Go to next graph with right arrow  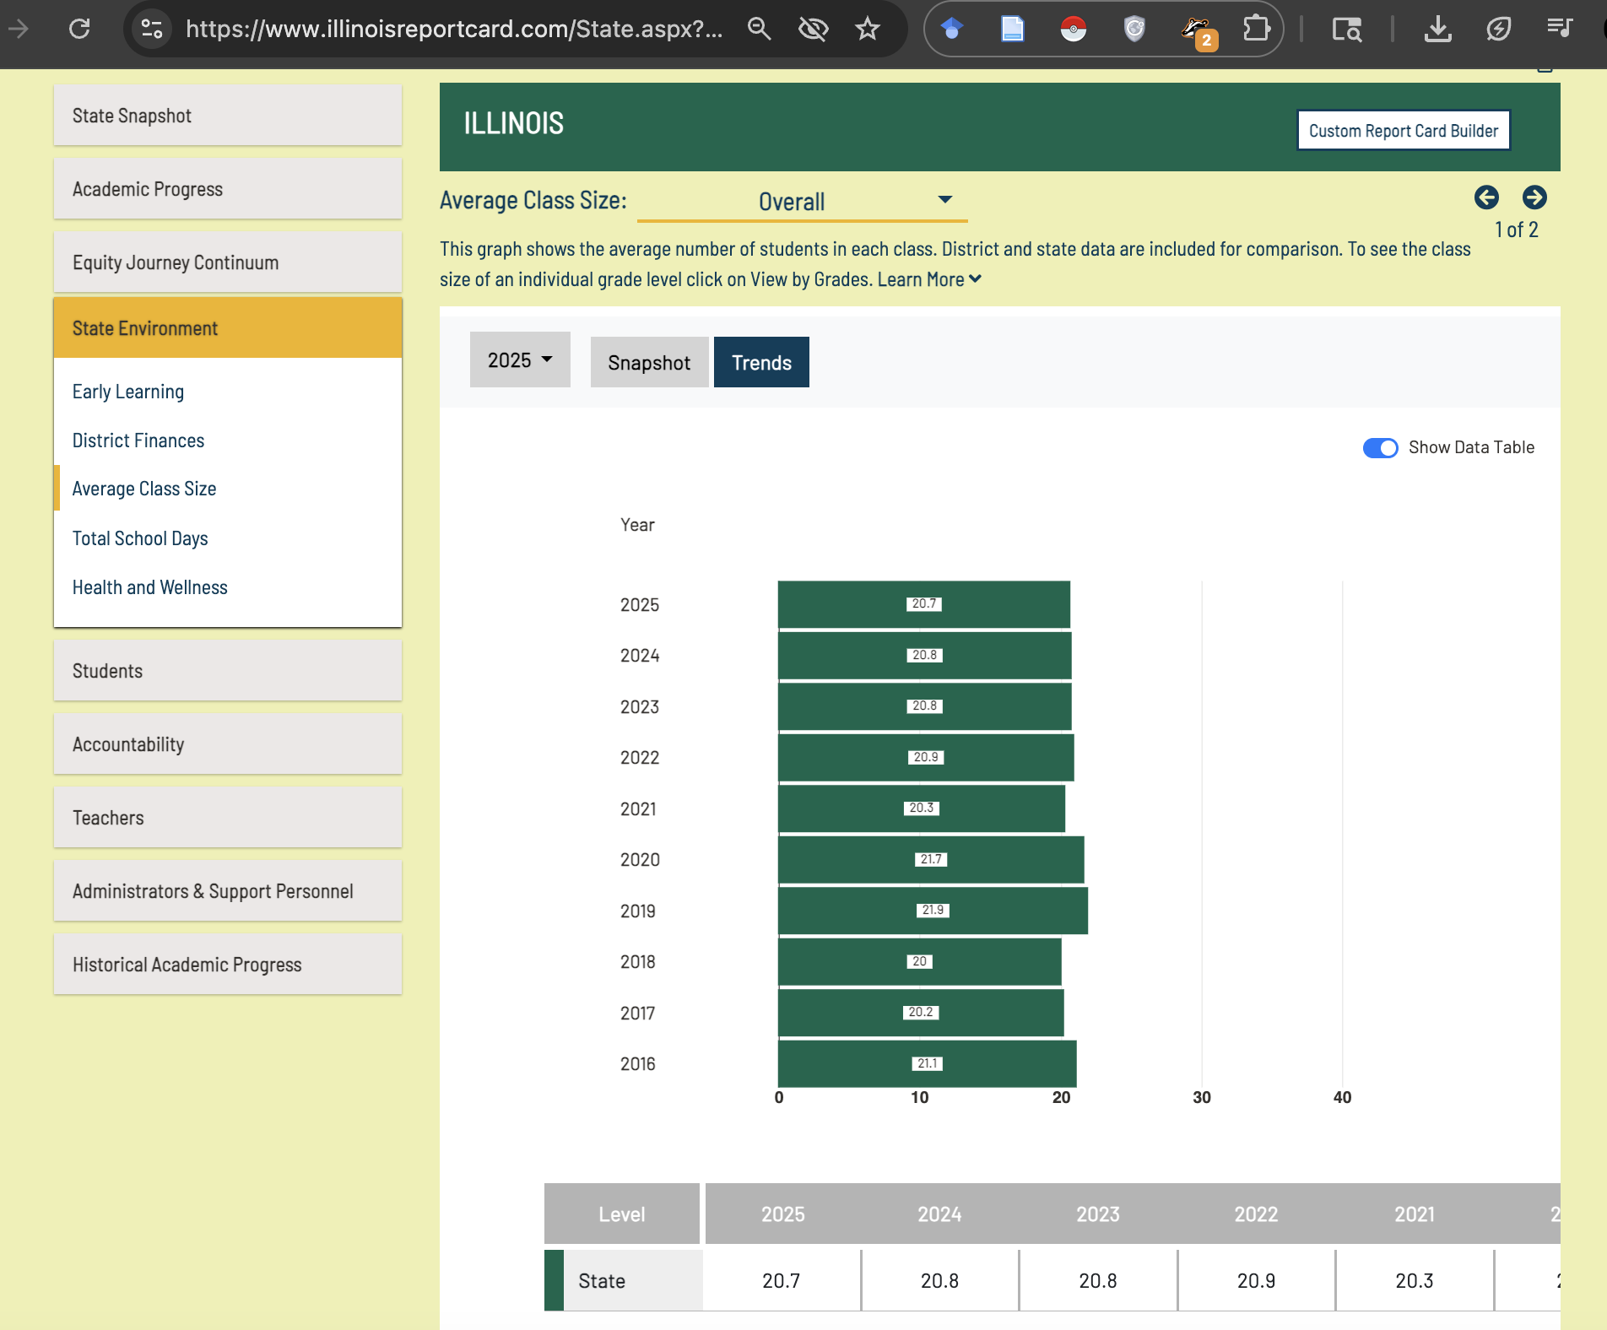(1534, 197)
